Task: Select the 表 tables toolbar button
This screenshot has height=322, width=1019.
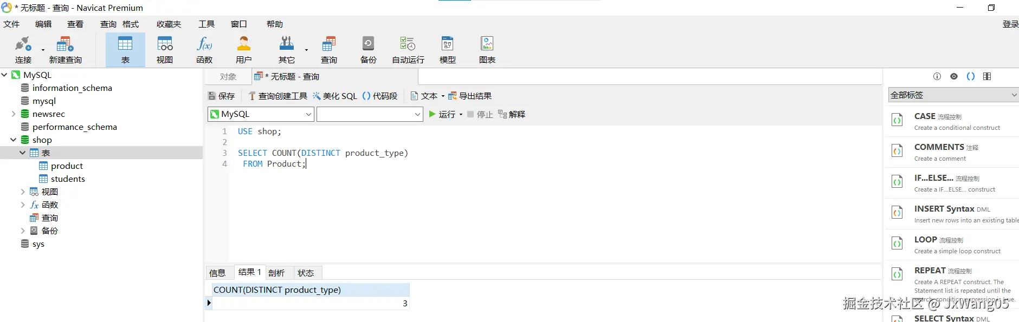Action: point(125,49)
